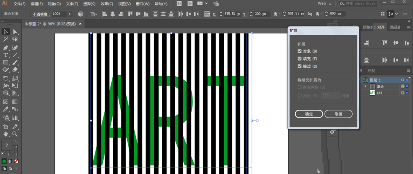413x174 pixels.
Task: Select the Rotate tool
Action: 6,78
